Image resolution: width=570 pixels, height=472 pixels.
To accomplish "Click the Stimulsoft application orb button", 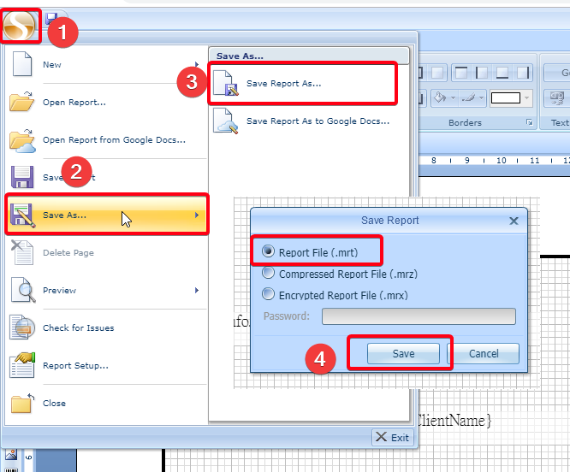I will tap(19, 27).
